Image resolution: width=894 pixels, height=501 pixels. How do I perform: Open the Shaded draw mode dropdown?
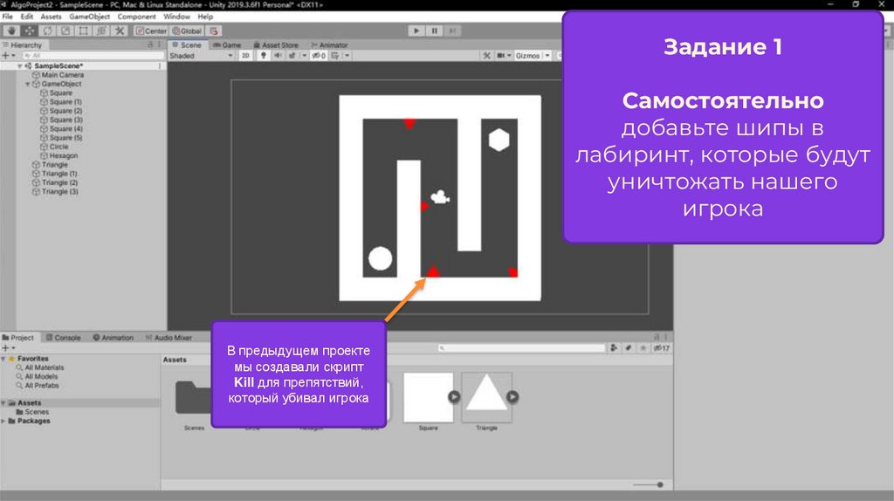[202, 56]
